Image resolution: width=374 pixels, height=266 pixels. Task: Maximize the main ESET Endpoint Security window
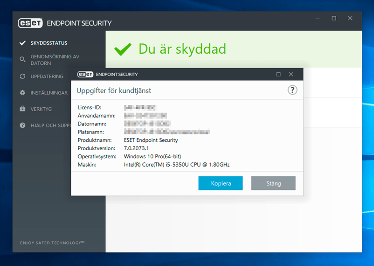tap(334, 18)
